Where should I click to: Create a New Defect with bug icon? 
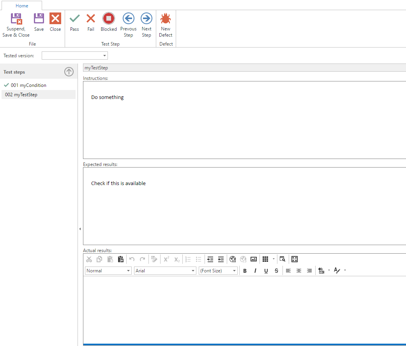166,19
